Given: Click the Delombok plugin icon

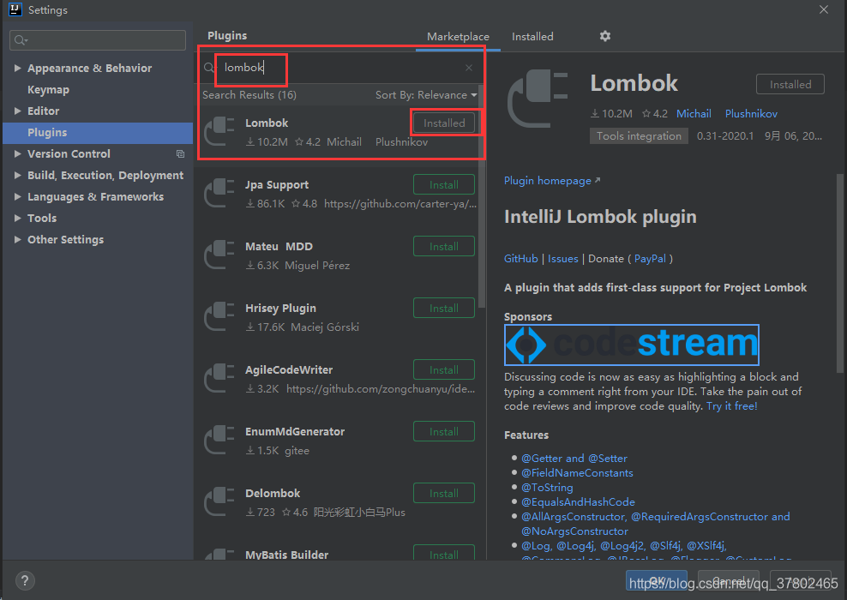Looking at the screenshot, I should pos(219,501).
